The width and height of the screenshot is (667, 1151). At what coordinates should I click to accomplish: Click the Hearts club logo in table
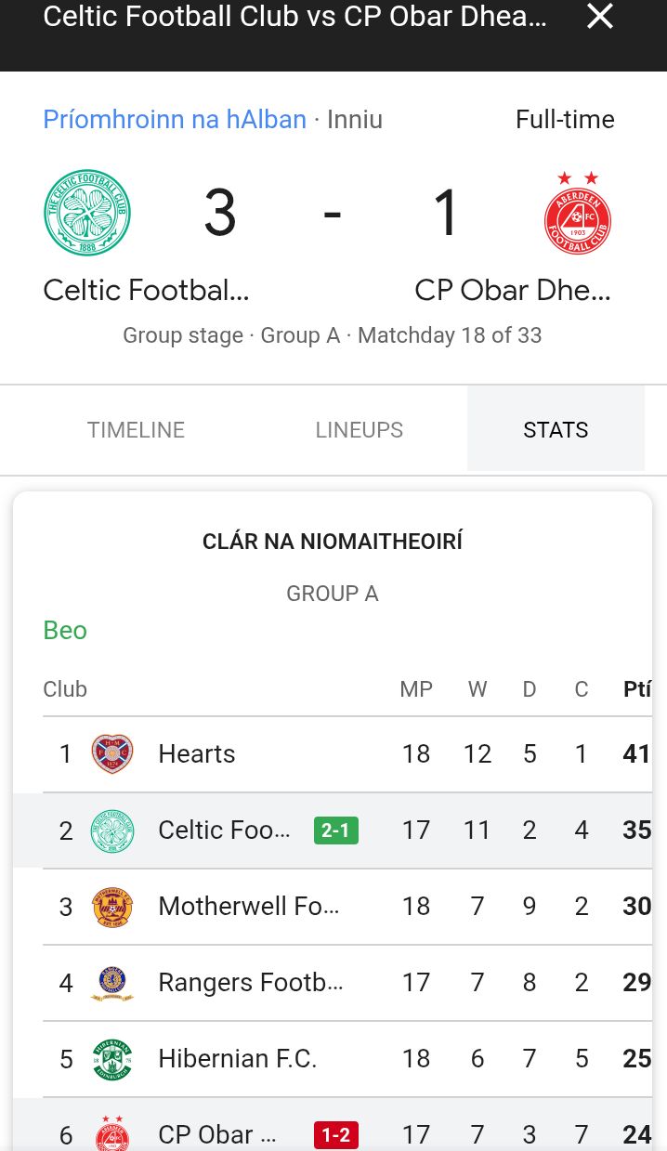click(112, 753)
